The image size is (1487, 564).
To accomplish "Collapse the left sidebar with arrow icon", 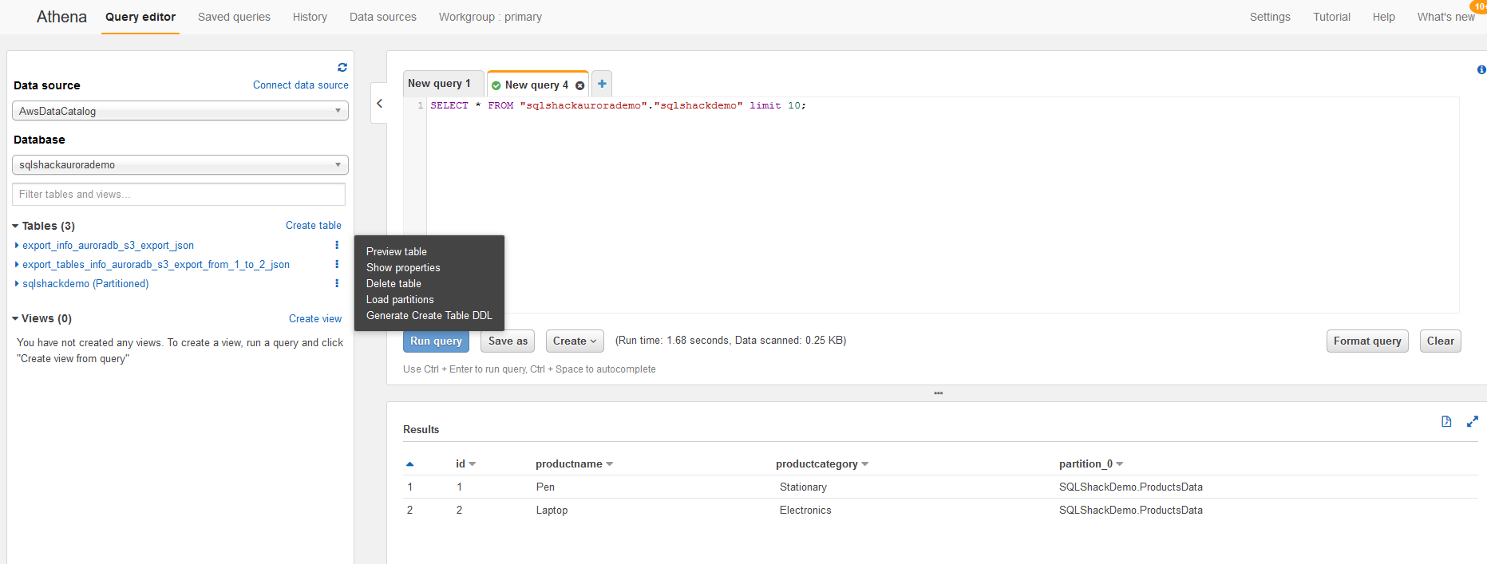I will click(x=380, y=104).
